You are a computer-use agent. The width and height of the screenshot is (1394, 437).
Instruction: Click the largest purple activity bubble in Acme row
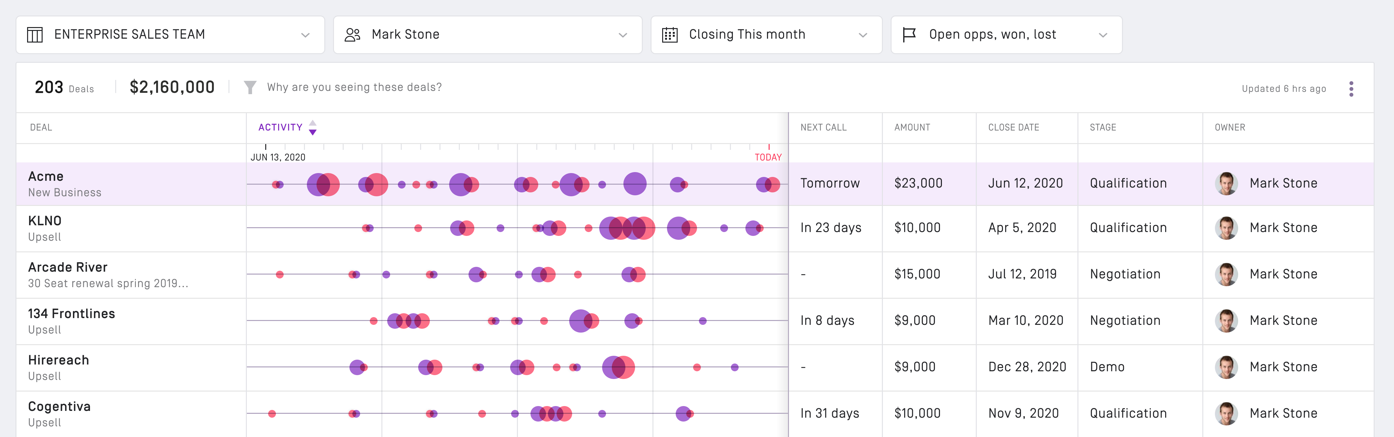[635, 184]
